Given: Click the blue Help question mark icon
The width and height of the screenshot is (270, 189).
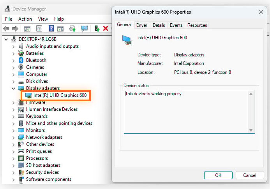Looking at the screenshot, I should coord(51,28).
